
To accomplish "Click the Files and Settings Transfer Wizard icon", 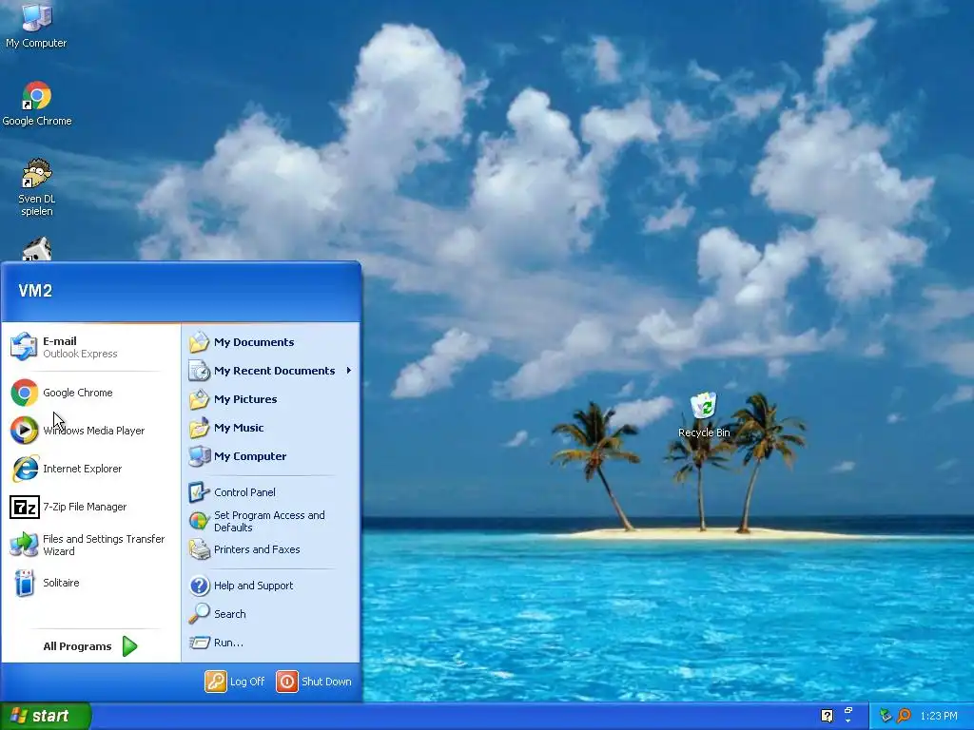I will (x=24, y=545).
